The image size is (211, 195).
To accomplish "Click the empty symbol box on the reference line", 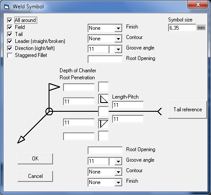I will click(x=103, y=111).
